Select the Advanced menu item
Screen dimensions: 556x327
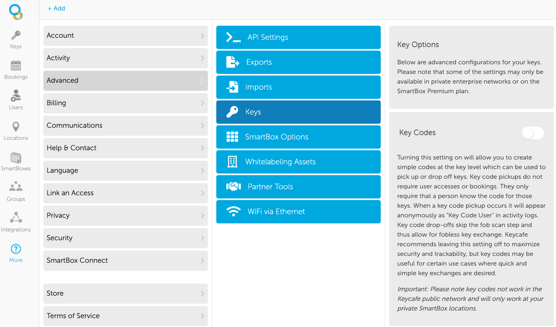(125, 81)
